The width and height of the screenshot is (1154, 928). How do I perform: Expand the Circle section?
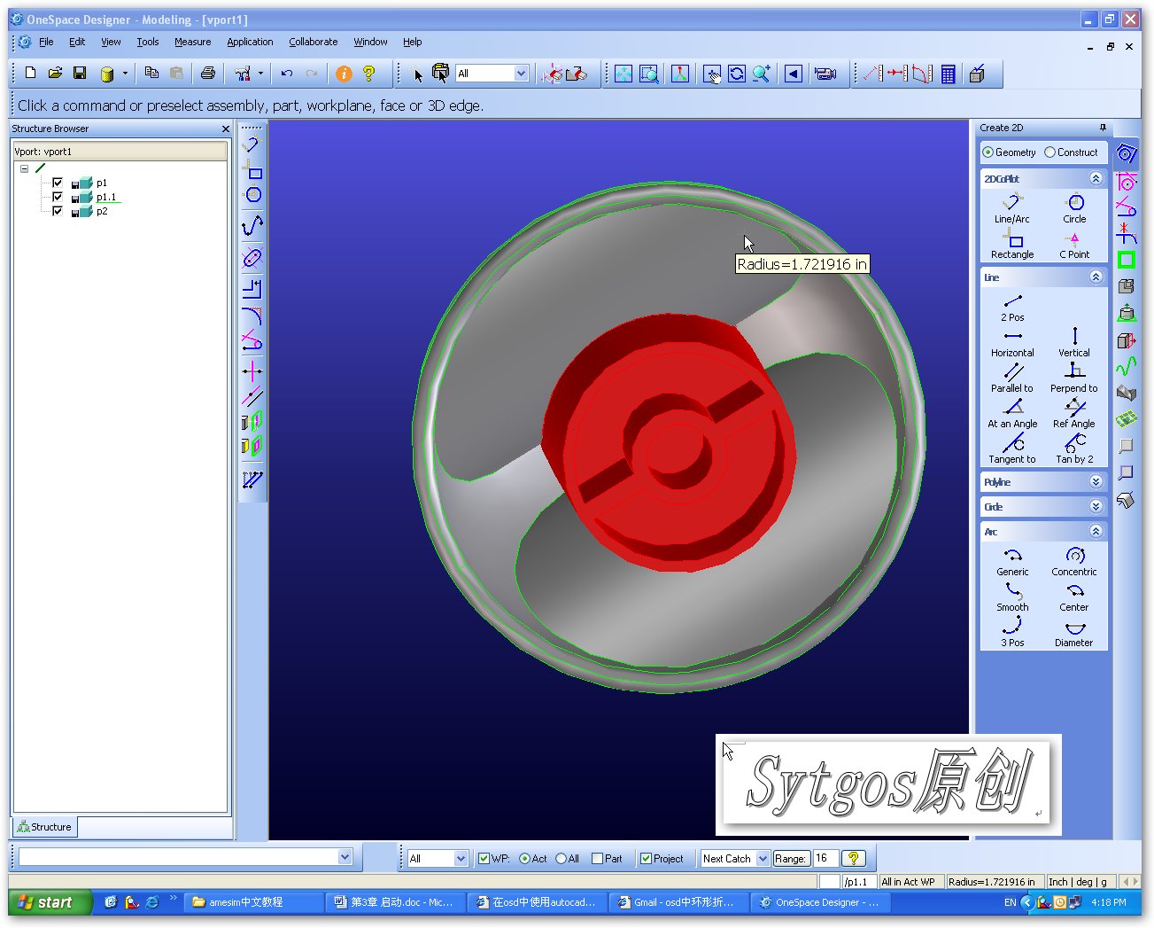tap(1096, 506)
